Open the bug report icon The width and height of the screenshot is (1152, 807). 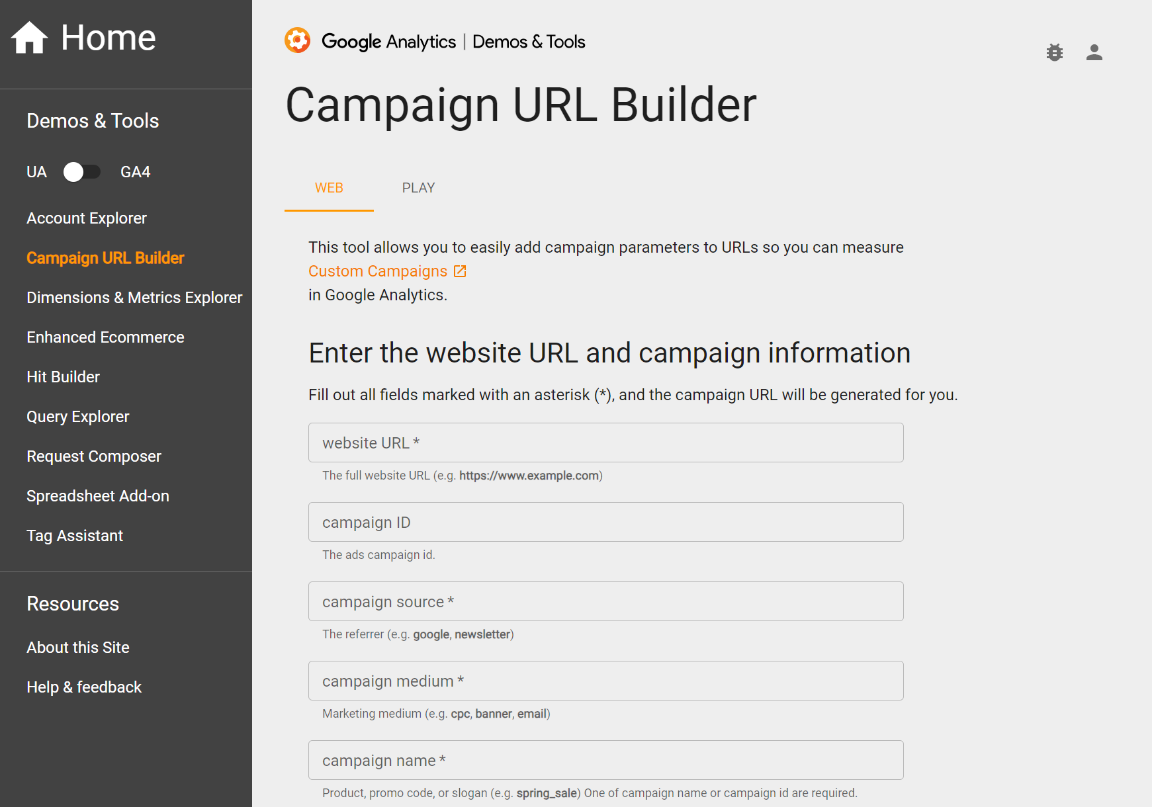(1055, 52)
